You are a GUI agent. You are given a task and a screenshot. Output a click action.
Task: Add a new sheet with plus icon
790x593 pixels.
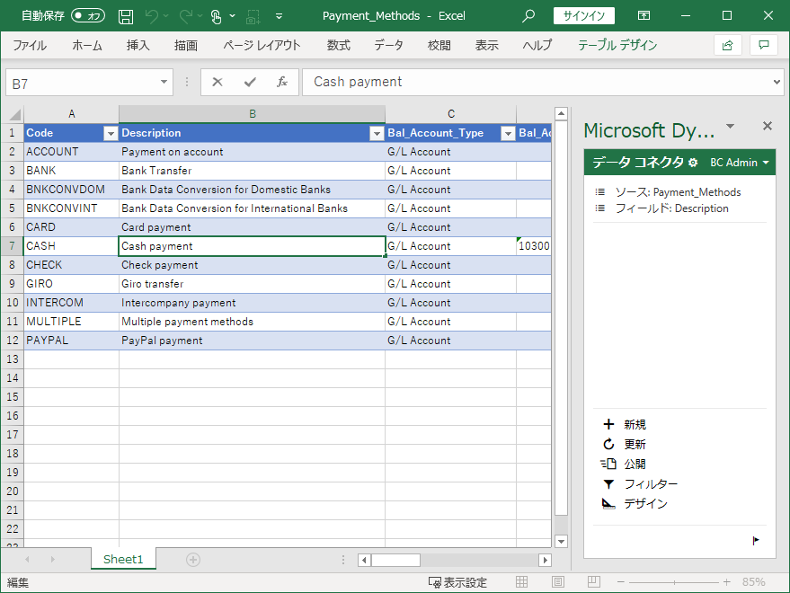pos(193,559)
